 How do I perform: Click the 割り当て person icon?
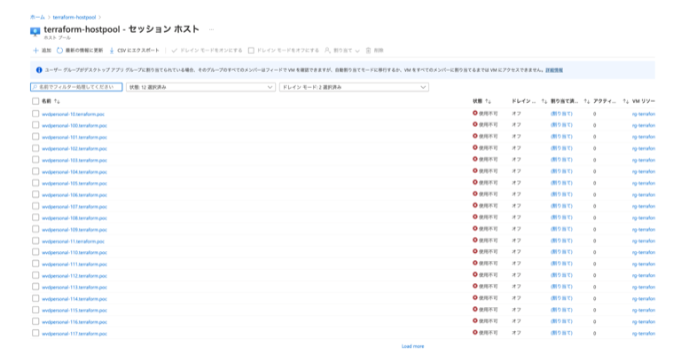pos(327,51)
